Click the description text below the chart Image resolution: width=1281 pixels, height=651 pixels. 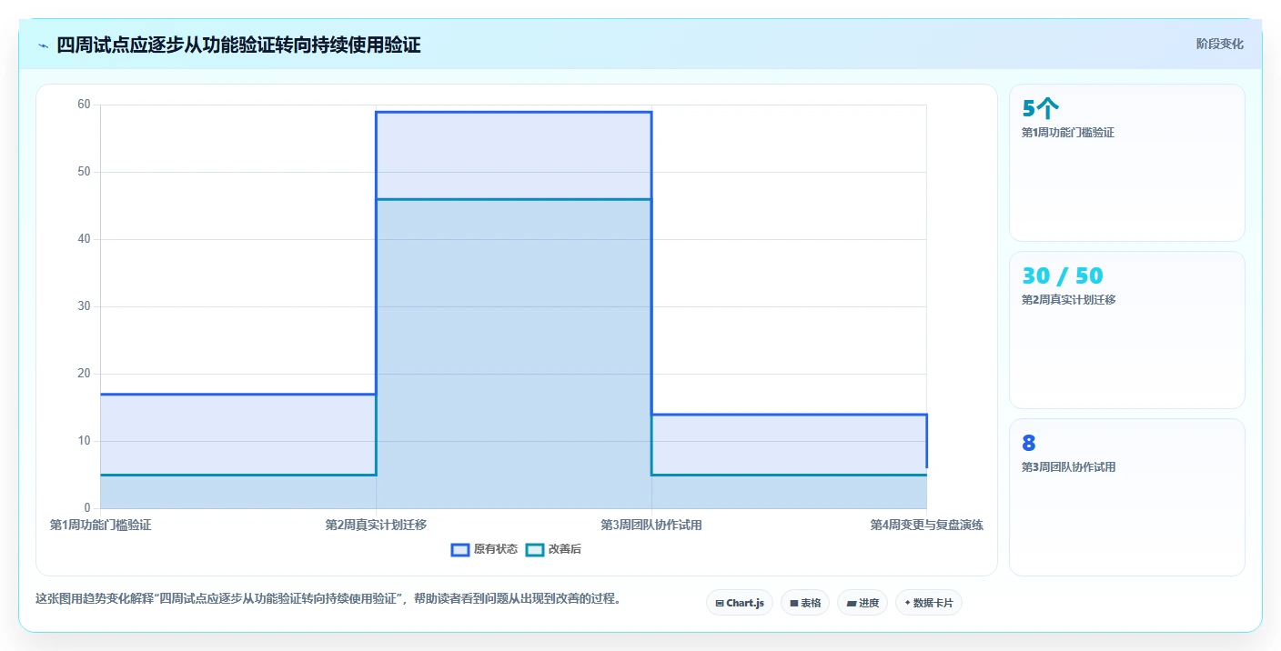328,598
